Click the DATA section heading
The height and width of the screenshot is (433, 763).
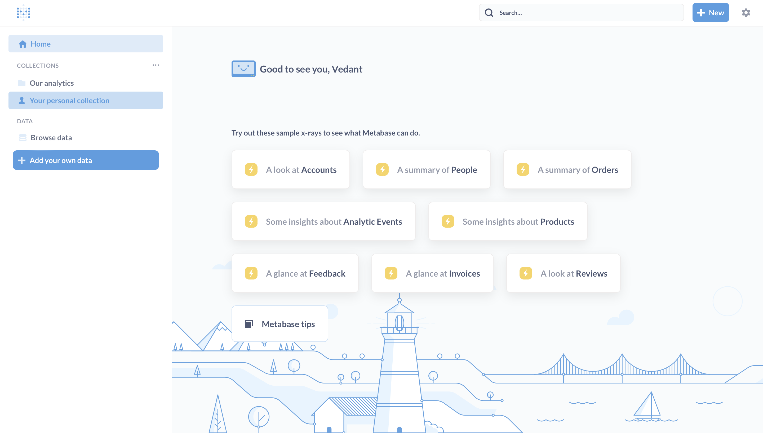(25, 121)
